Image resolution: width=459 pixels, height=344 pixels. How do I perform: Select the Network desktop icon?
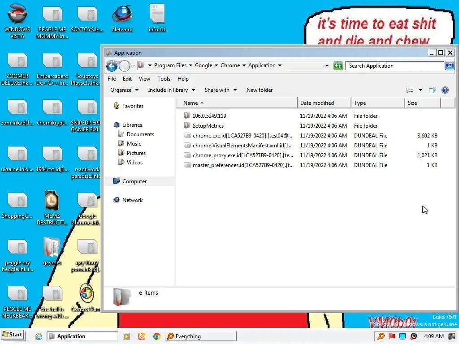point(122,18)
